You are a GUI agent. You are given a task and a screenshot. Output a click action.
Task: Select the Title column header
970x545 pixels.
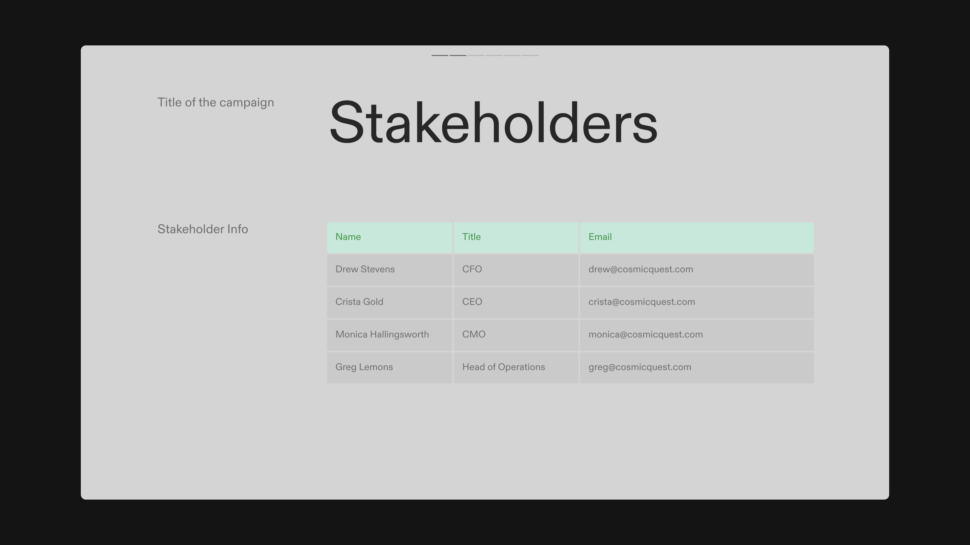516,237
